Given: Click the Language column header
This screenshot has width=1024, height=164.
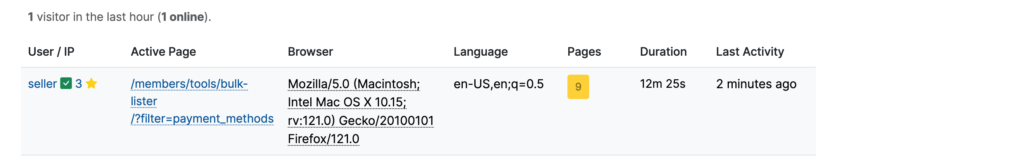Looking at the screenshot, I should point(480,52).
